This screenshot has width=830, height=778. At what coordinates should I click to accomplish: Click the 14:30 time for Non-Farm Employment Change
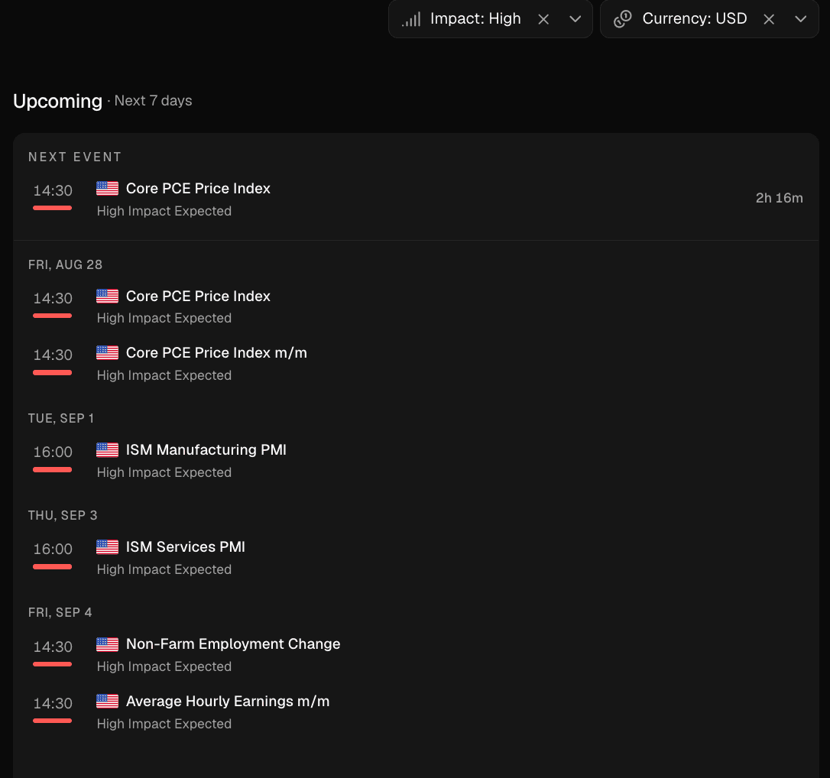click(x=53, y=647)
